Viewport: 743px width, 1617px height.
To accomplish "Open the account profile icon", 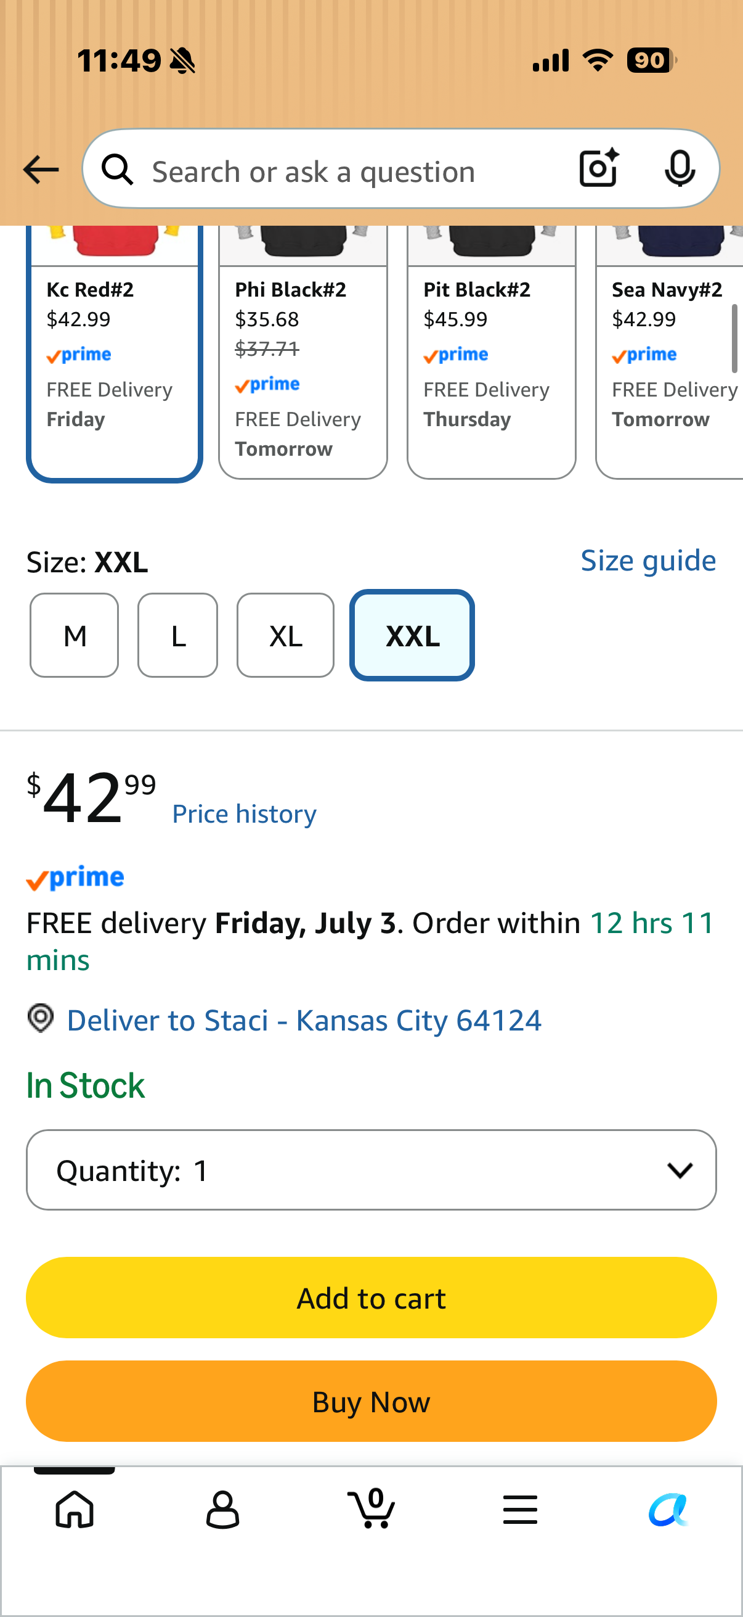I will pos(222,1509).
